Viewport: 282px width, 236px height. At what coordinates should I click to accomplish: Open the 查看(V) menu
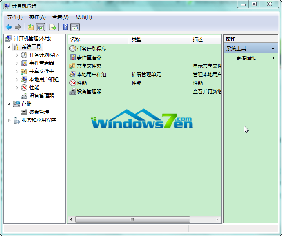(60, 17)
